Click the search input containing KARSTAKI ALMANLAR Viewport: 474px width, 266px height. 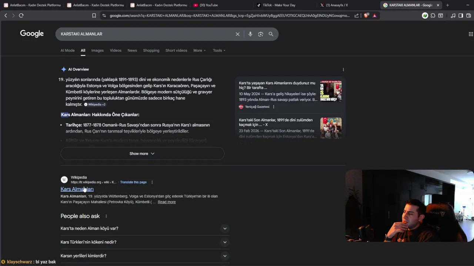pos(146,34)
